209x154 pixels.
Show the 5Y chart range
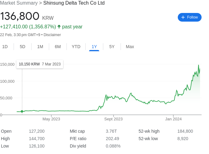tap(112, 47)
